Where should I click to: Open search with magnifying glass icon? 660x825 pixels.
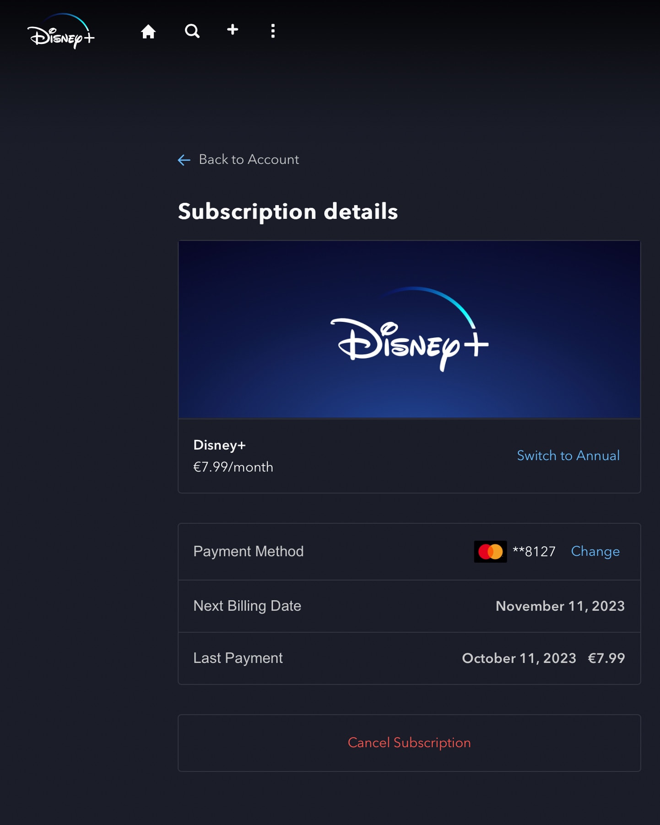click(x=192, y=31)
